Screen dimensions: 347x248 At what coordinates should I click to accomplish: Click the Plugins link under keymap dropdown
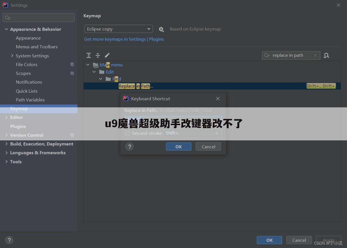pos(157,39)
